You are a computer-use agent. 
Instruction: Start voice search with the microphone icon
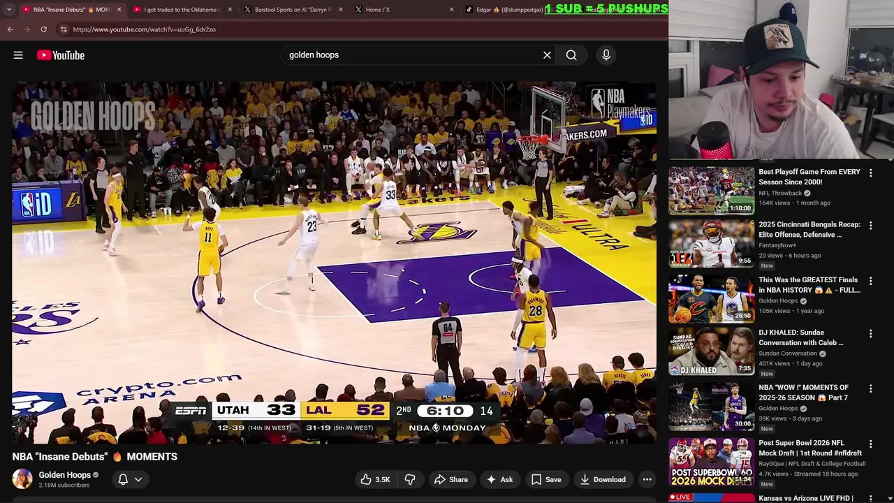click(606, 55)
